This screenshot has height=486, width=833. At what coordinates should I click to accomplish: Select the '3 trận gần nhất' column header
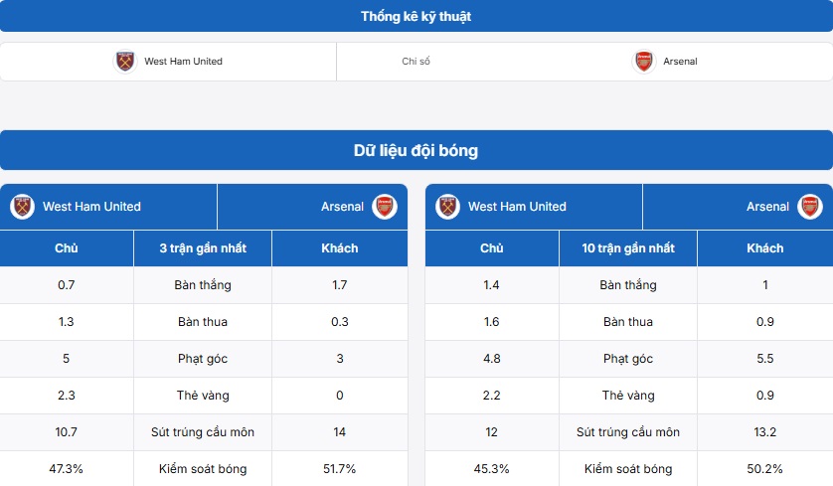[203, 248]
